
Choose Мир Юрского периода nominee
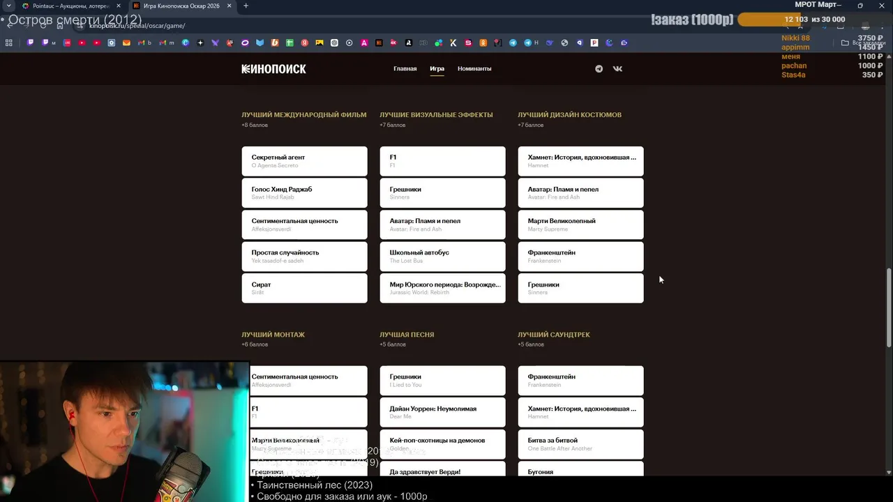[442, 288]
